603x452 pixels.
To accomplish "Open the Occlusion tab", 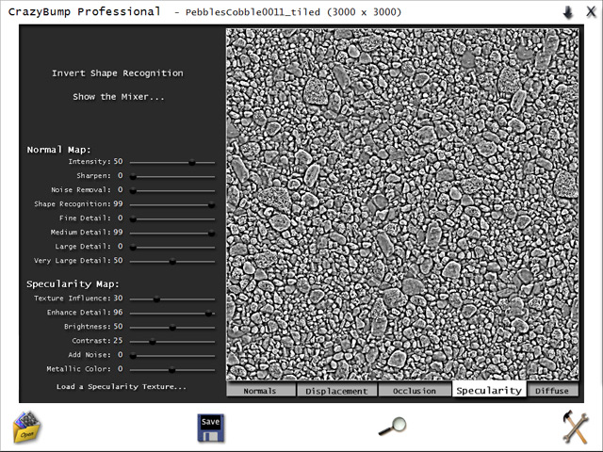I will point(415,391).
